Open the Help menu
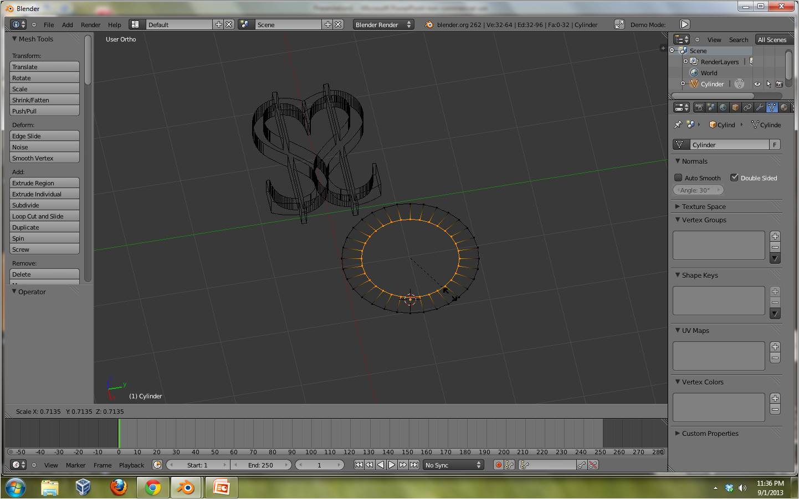The image size is (799, 499). 114,25
